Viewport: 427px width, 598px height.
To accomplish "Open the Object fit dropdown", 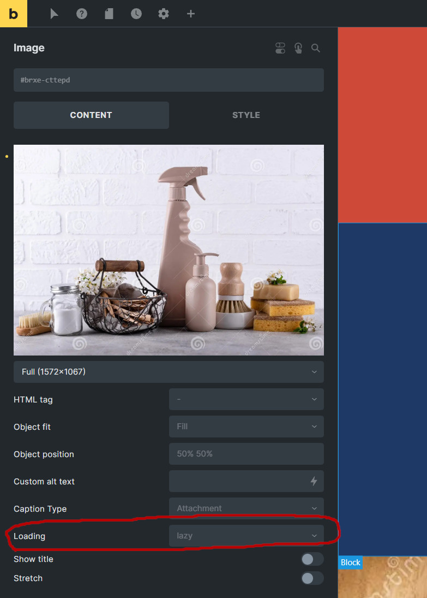I will point(246,427).
